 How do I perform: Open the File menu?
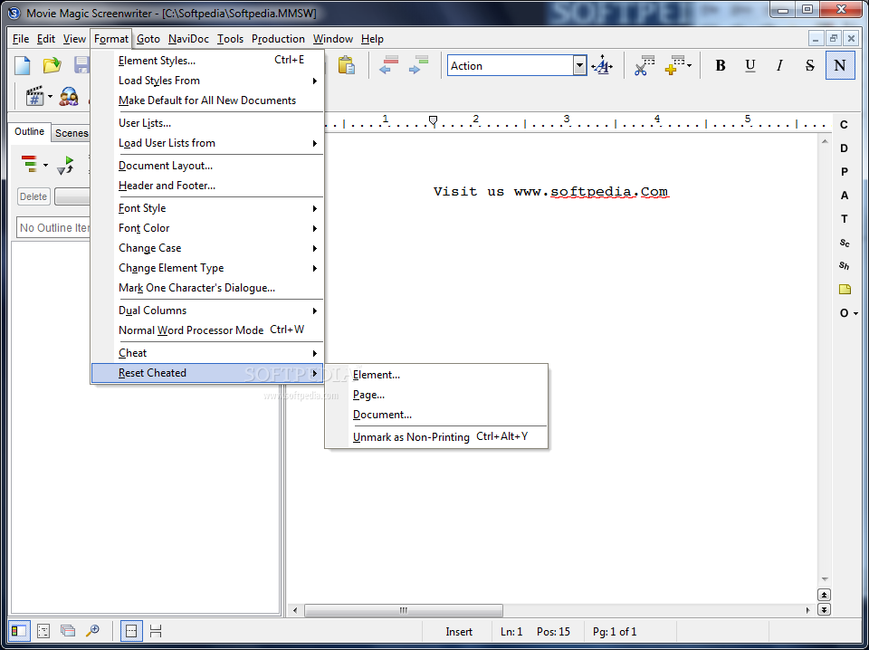coord(21,39)
